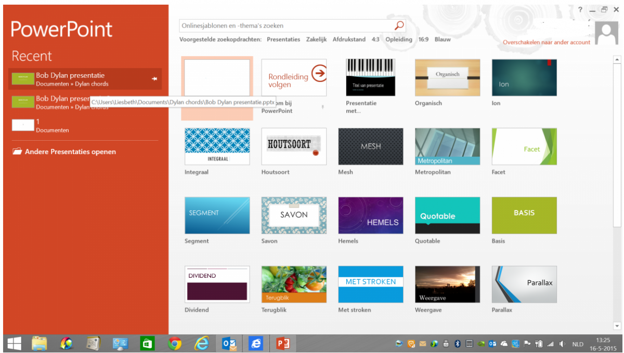This screenshot has width=624, height=353.
Task: Open the Windows Start button
Action: coord(15,344)
